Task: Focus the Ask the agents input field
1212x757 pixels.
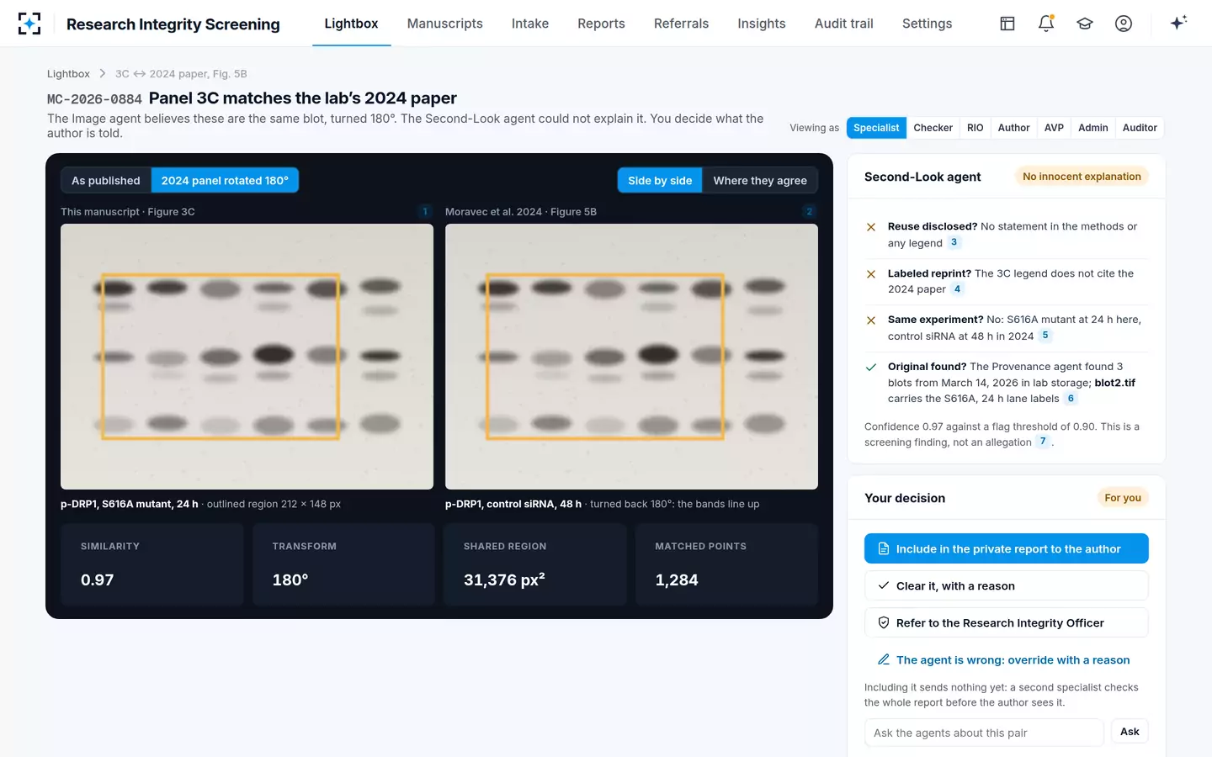Action: coord(984,733)
